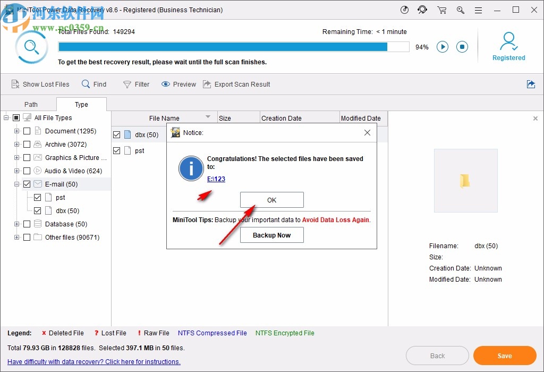
Task: Expand the Archive tree node
Action: click(x=16, y=144)
